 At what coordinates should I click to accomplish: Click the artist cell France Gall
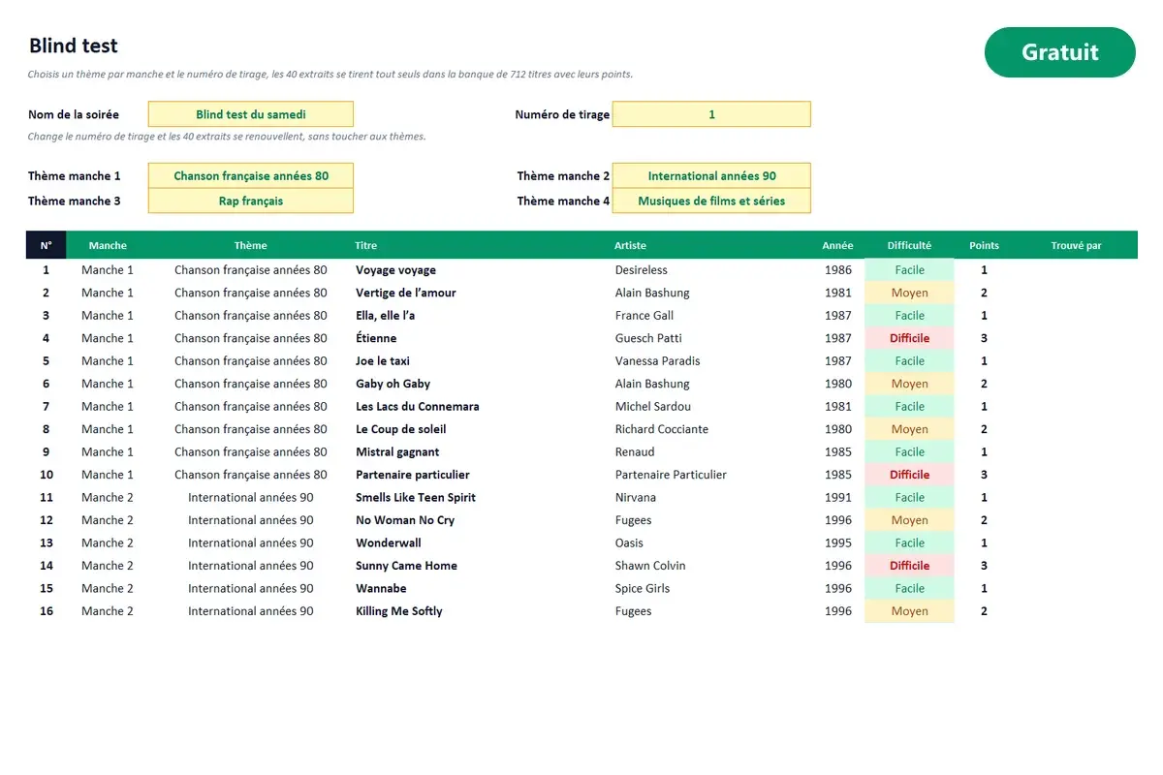[x=644, y=316]
